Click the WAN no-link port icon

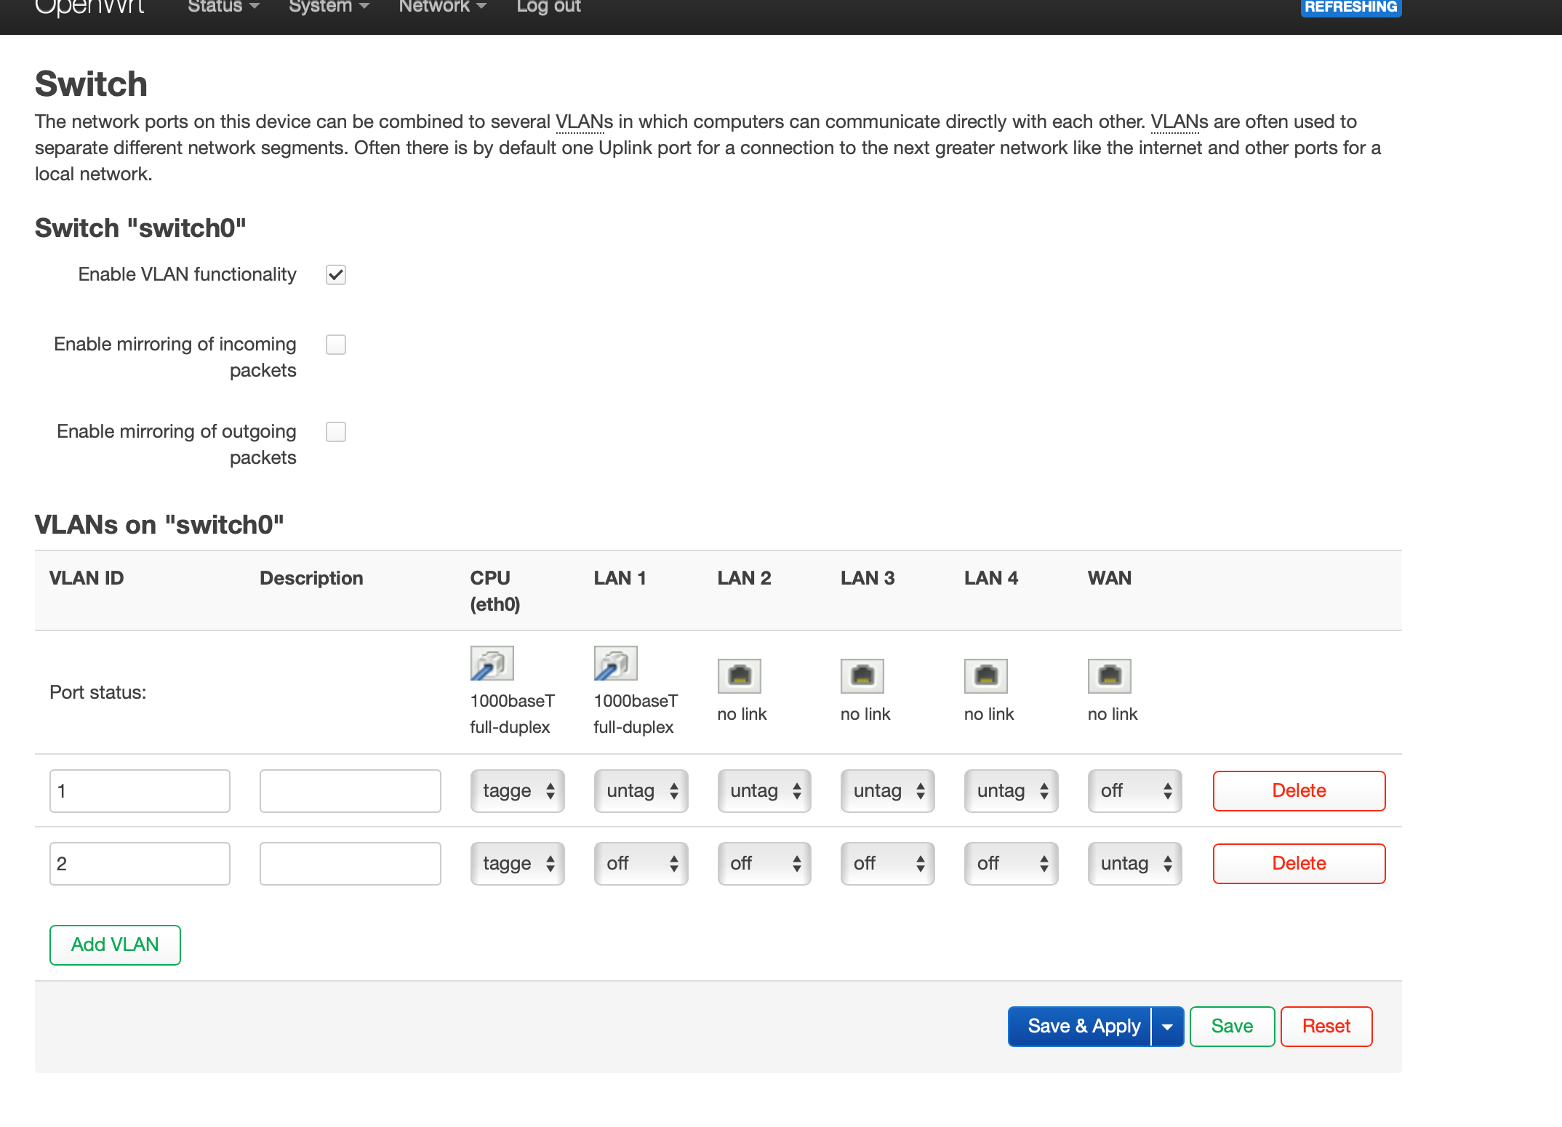tap(1109, 676)
